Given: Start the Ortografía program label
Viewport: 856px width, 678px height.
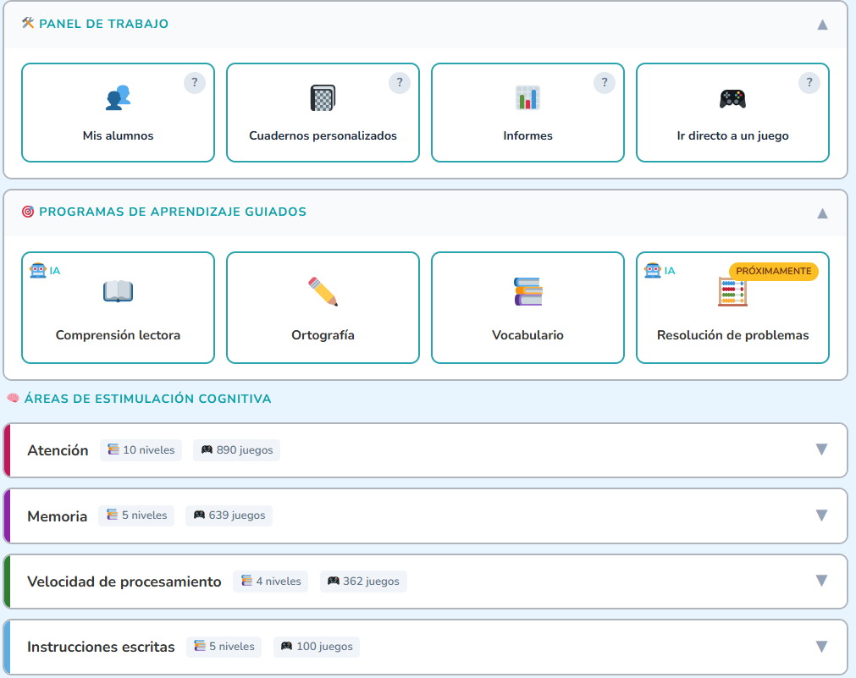Looking at the screenshot, I should tap(323, 334).
